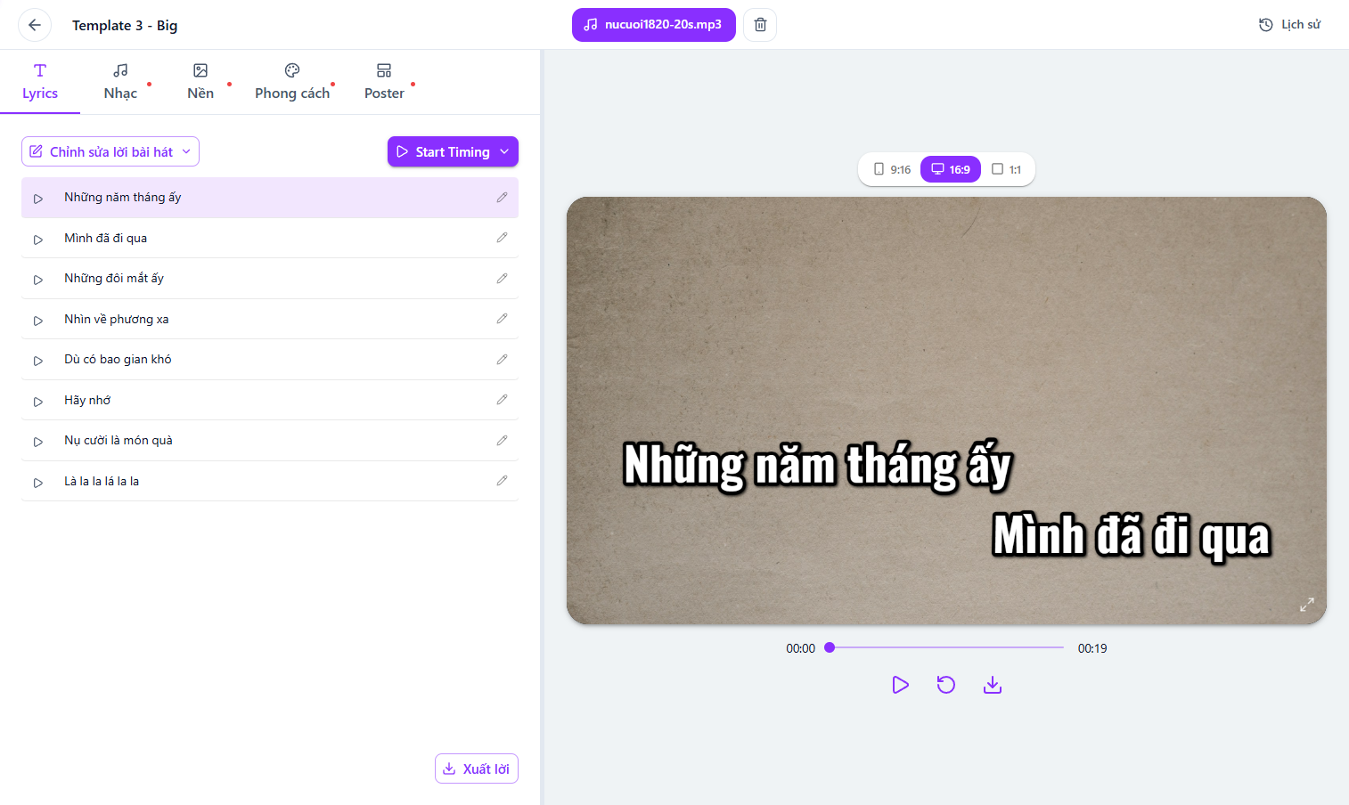Click pencil icon for 'Là la la lá la la'
Screen dimensions: 1349x805
click(502, 481)
